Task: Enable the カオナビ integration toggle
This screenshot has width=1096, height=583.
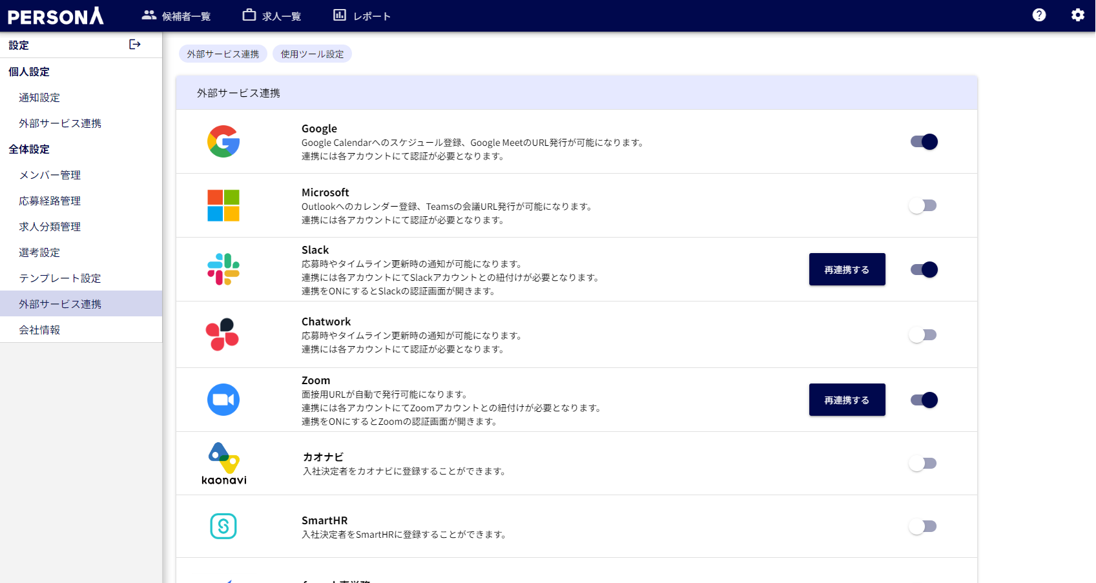Action: pyautogui.click(x=922, y=463)
